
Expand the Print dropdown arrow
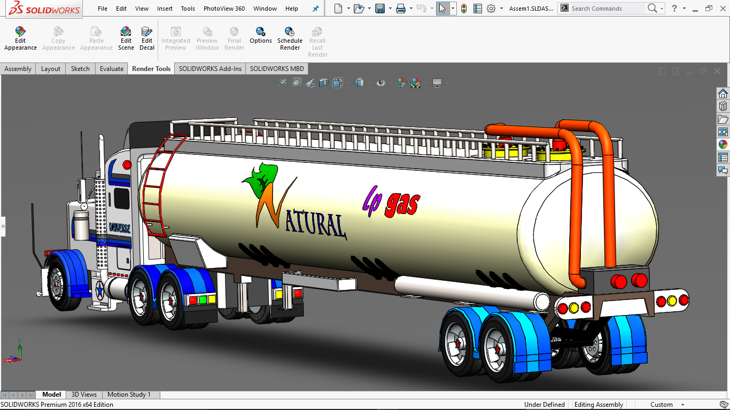pyautogui.click(x=411, y=9)
